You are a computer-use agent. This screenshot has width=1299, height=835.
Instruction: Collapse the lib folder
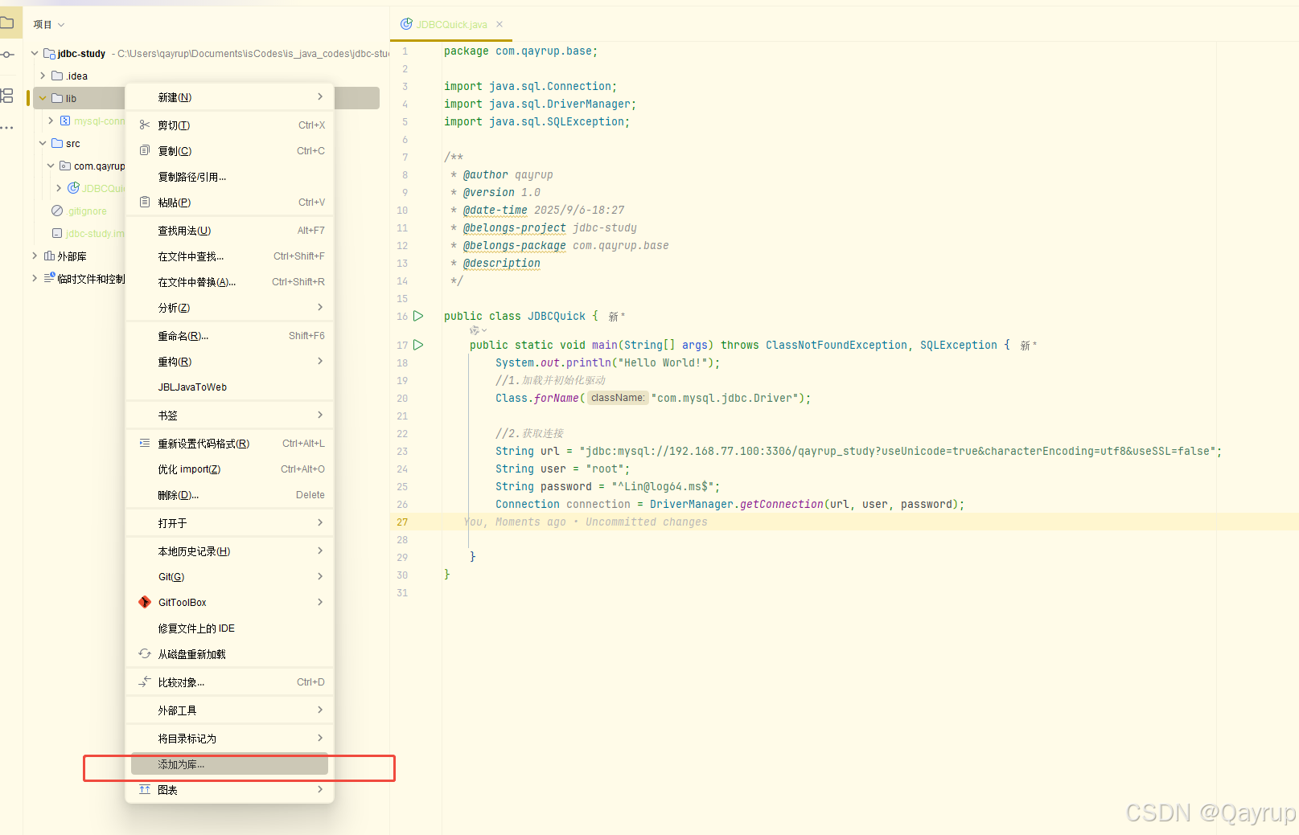[43, 98]
